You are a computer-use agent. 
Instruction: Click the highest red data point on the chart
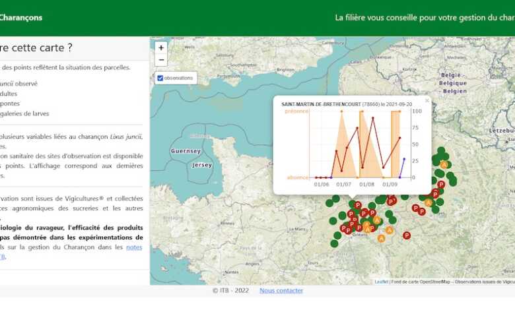coord(372,118)
